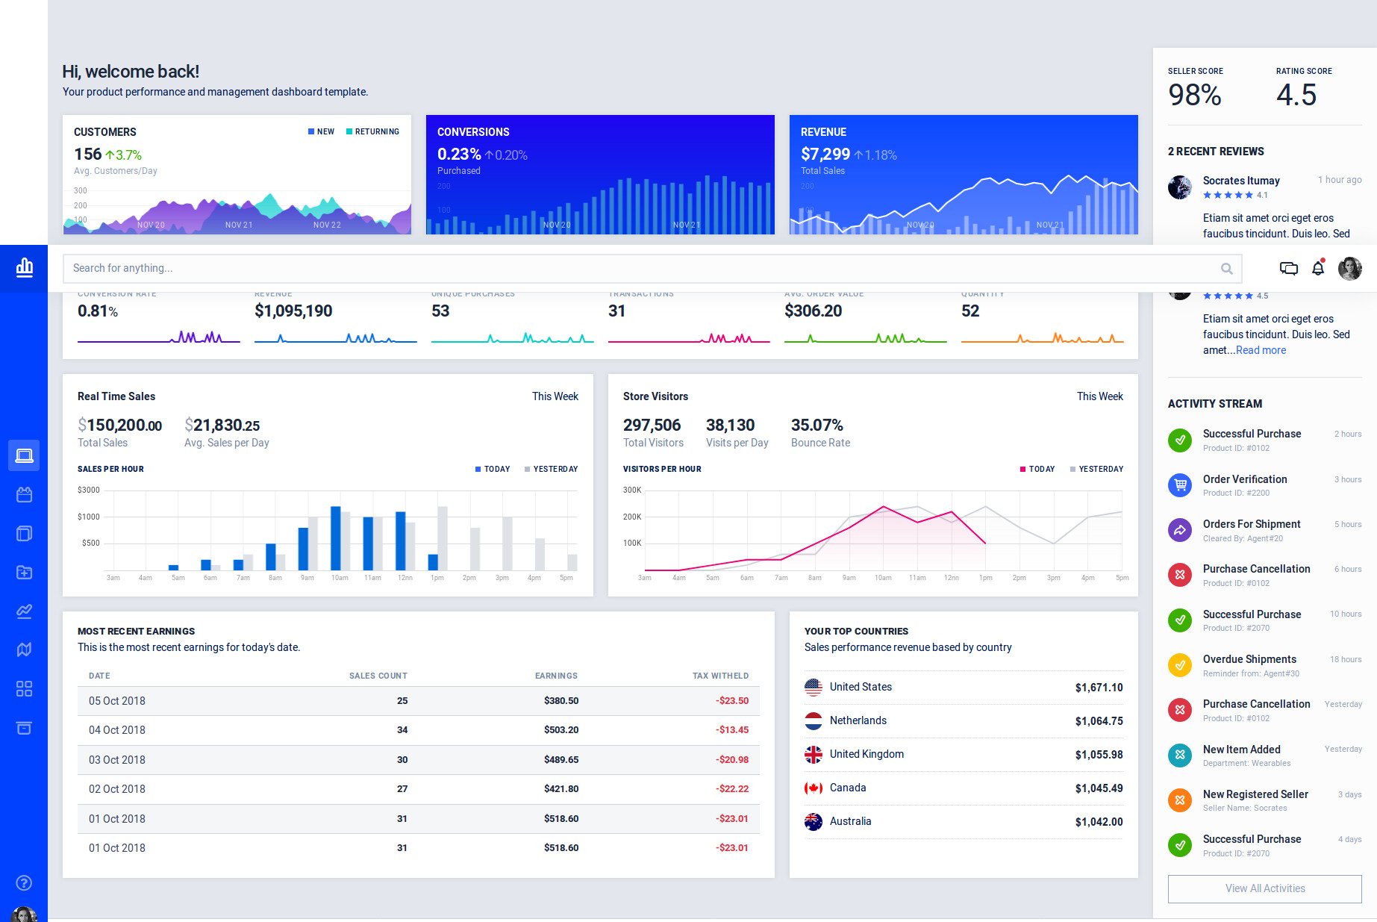Click the bar chart logo icon in sidebar
This screenshot has width=1377, height=922.
[x=25, y=268]
